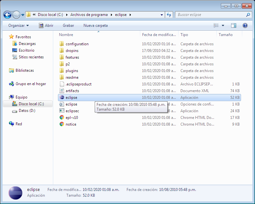255x204 pixels.
Task: Open the Help question mark icon
Action: click(245, 25)
